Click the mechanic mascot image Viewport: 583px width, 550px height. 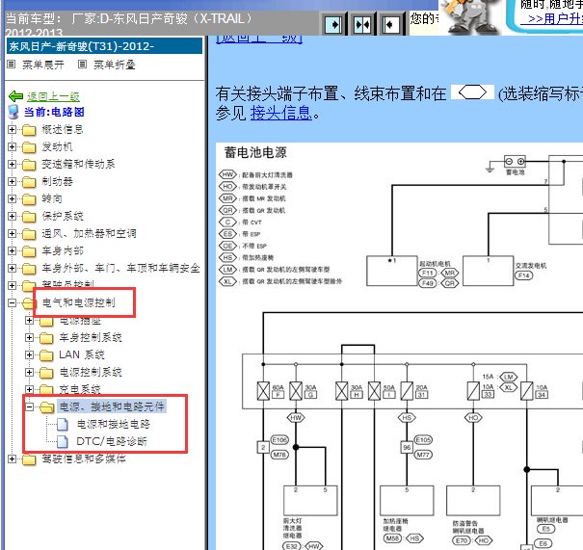[x=469, y=17]
